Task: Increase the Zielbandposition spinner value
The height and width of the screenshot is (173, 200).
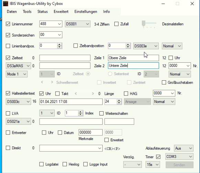Action: (128, 44)
